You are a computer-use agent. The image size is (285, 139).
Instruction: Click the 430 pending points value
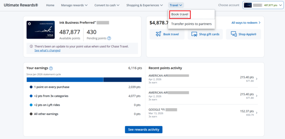pyautogui.click(x=92, y=32)
